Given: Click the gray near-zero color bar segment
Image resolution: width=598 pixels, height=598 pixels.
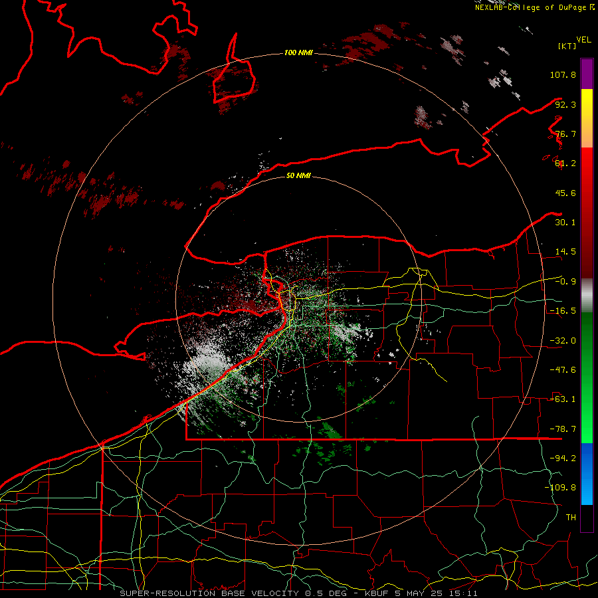Looking at the screenshot, I should 587,296.
